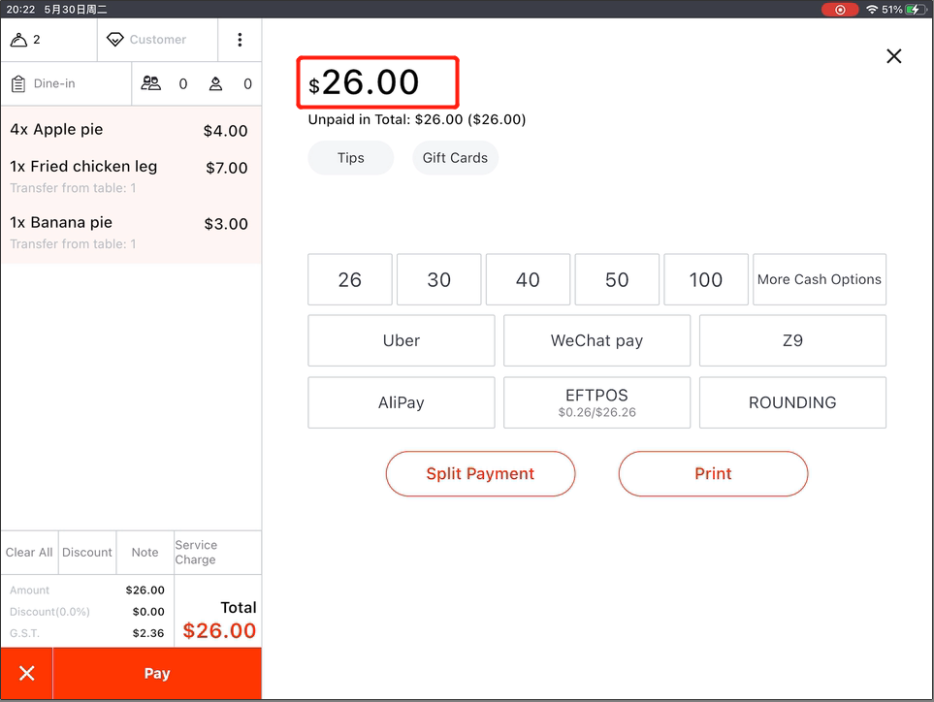Open Gift Cards option

(x=455, y=158)
